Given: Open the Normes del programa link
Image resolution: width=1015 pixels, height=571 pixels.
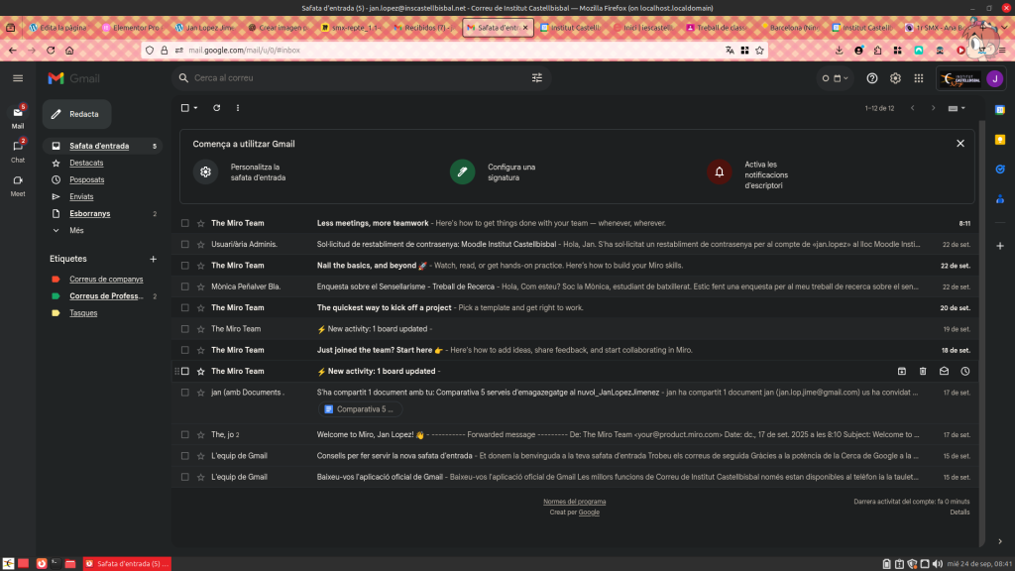Looking at the screenshot, I should point(574,502).
